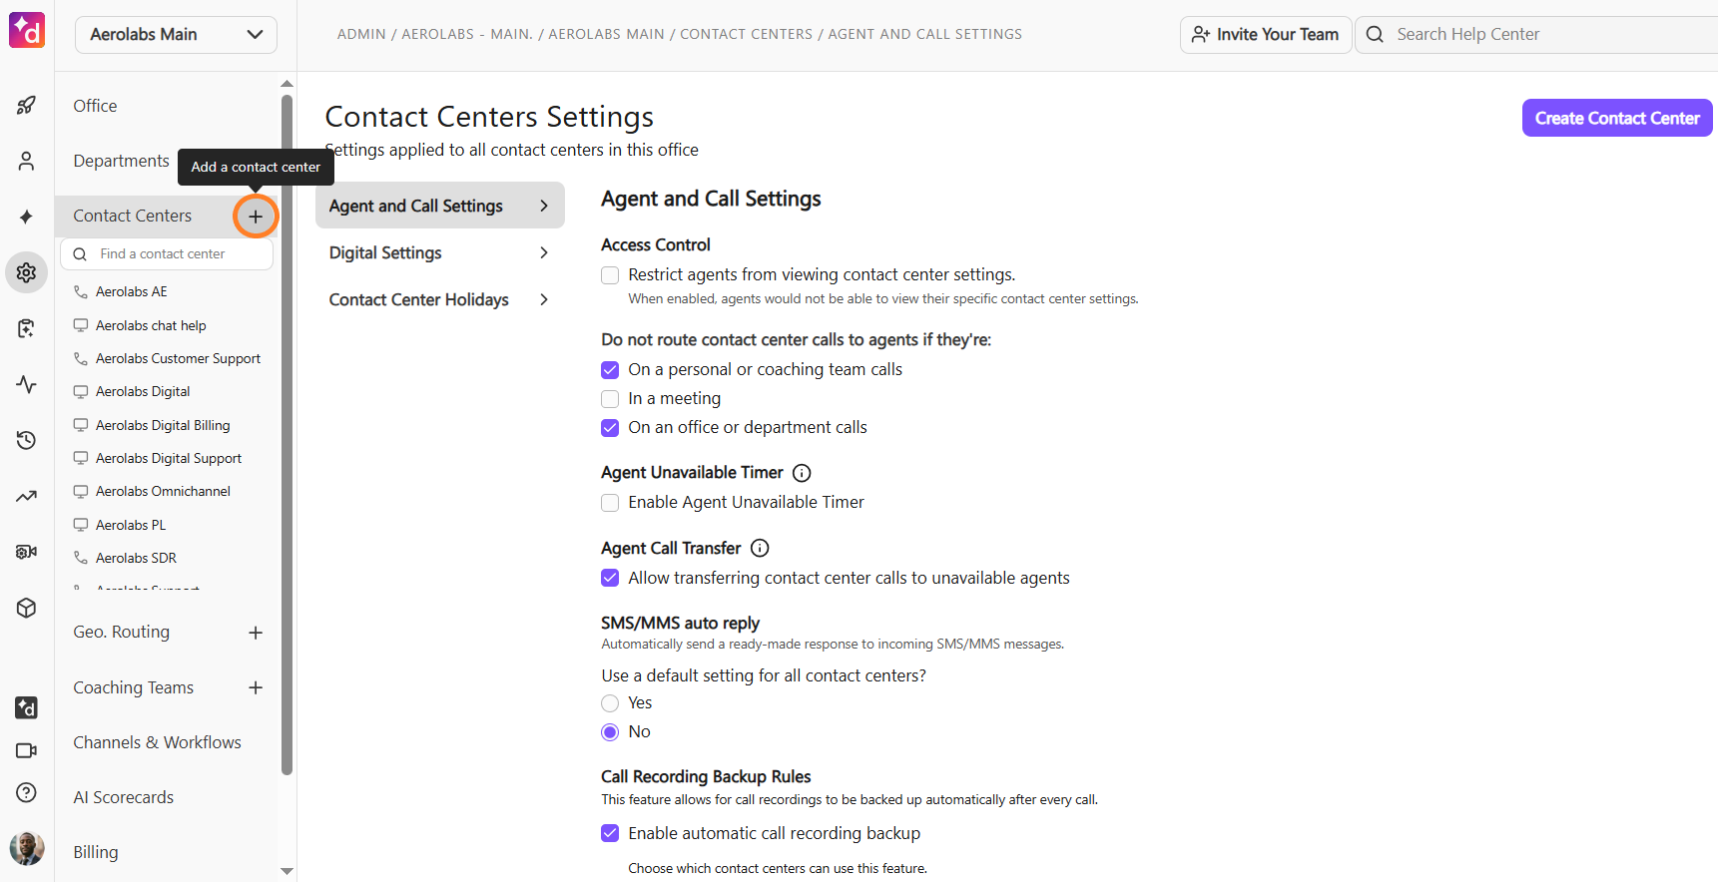
Task: Open the AI sparkle icon in sidebar
Action: 27,217
